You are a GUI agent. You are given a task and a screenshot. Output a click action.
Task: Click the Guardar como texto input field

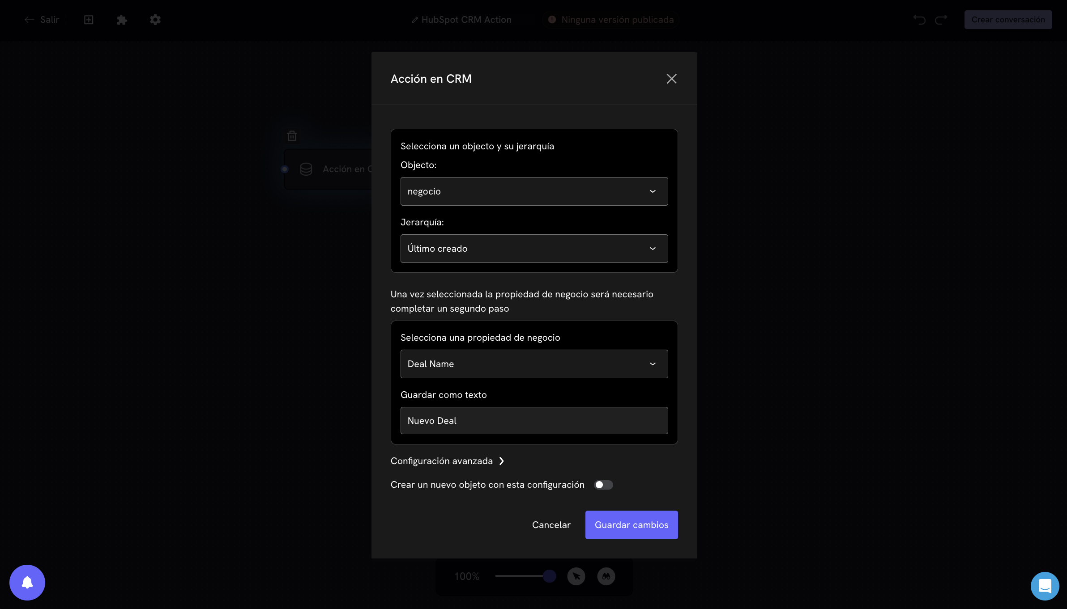click(x=534, y=420)
